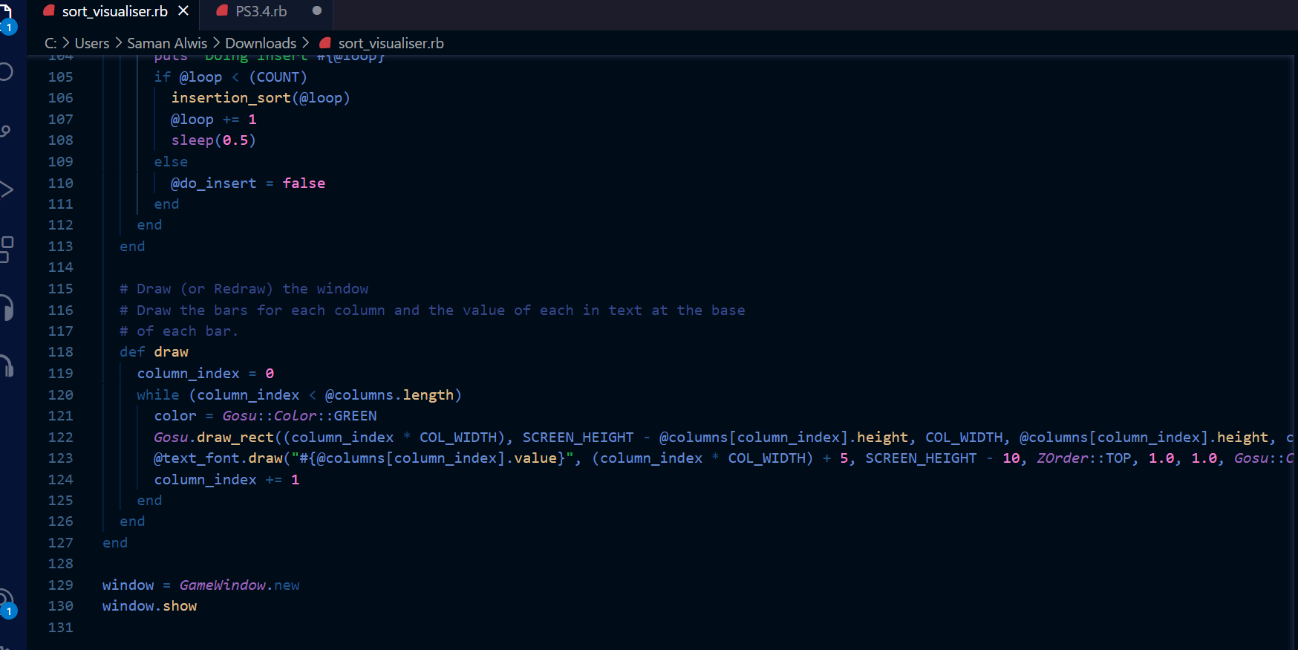Click 'sleep(0.5)' on line 108
Viewport: 1298px width, 650px height.
[214, 140]
